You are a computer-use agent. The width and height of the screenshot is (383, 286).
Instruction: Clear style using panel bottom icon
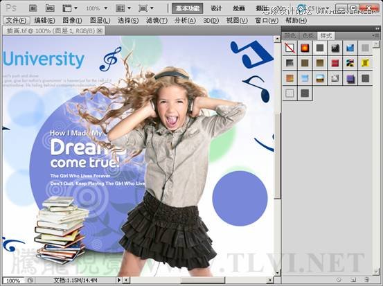[x=338, y=280]
